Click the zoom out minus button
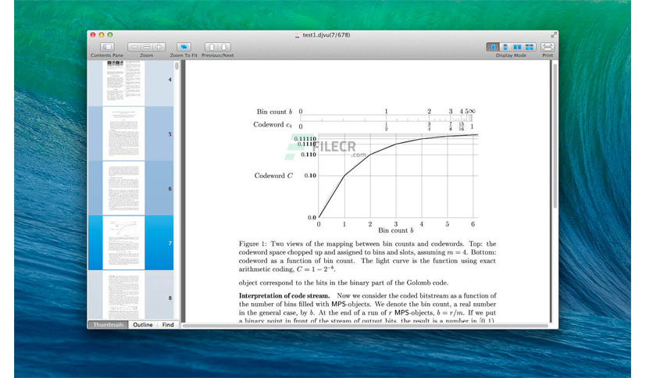653x378 pixels. point(134,47)
